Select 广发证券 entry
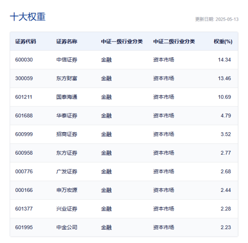This screenshot has width=248, height=243. click(x=67, y=171)
